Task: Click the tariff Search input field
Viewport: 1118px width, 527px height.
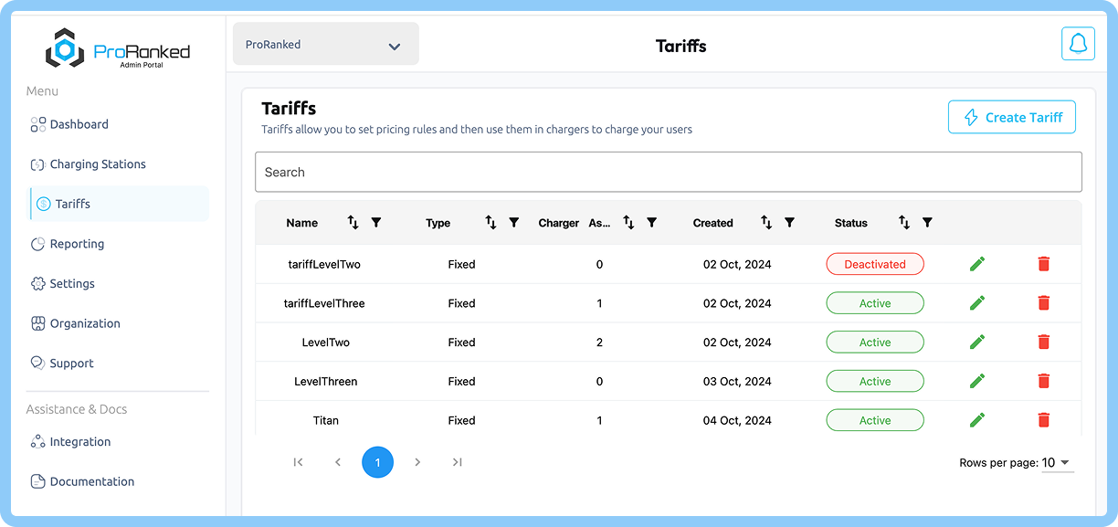Action: [x=668, y=172]
